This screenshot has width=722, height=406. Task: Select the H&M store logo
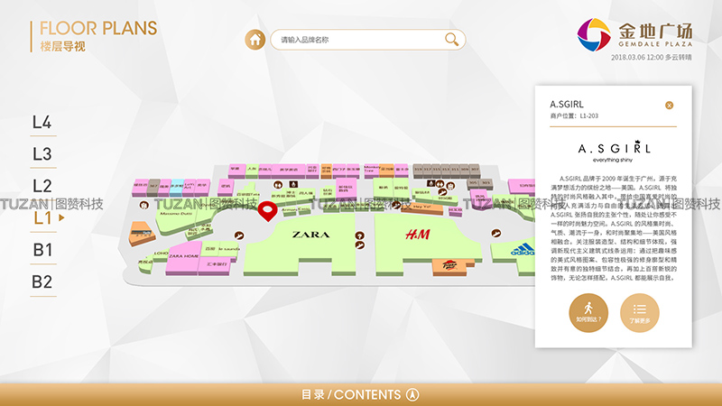coord(418,235)
